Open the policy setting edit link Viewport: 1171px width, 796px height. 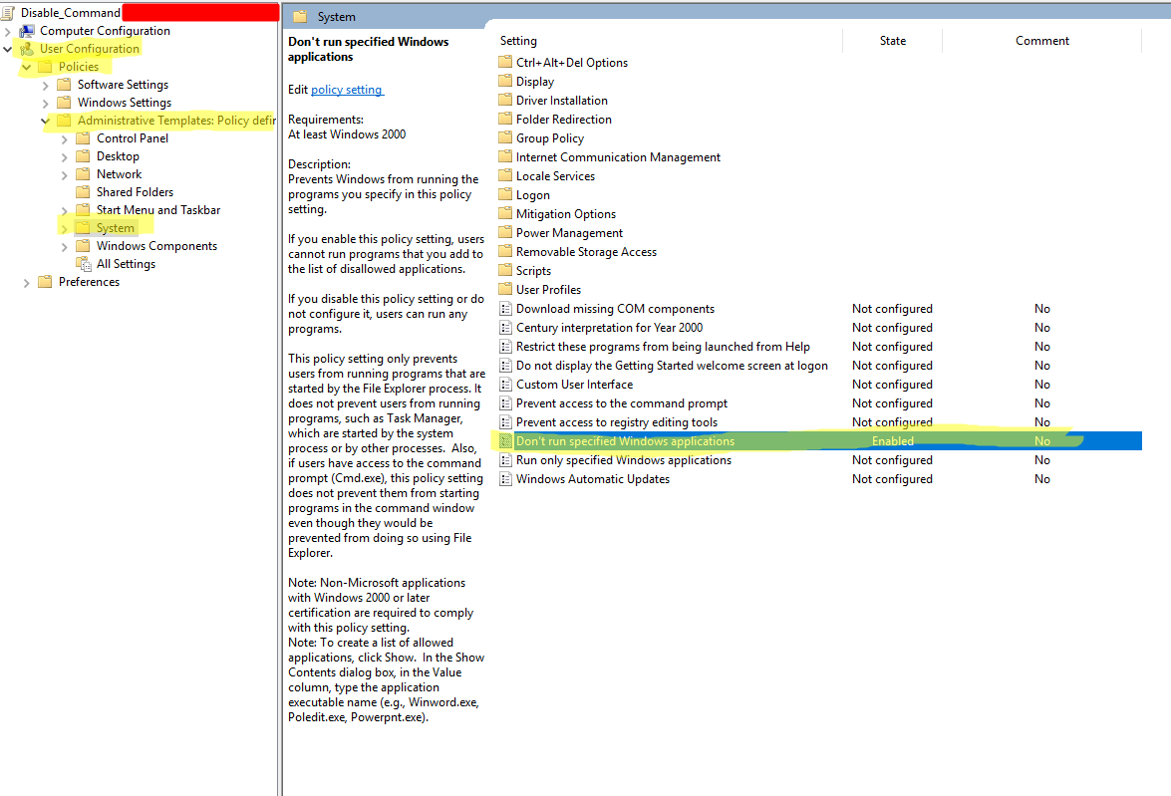(346, 90)
